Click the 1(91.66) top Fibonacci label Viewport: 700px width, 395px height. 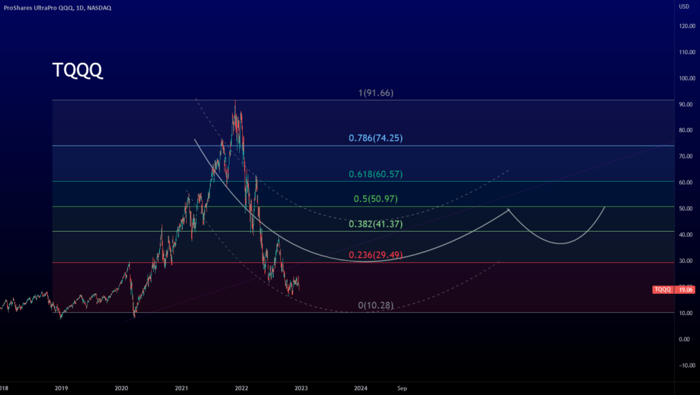375,93
